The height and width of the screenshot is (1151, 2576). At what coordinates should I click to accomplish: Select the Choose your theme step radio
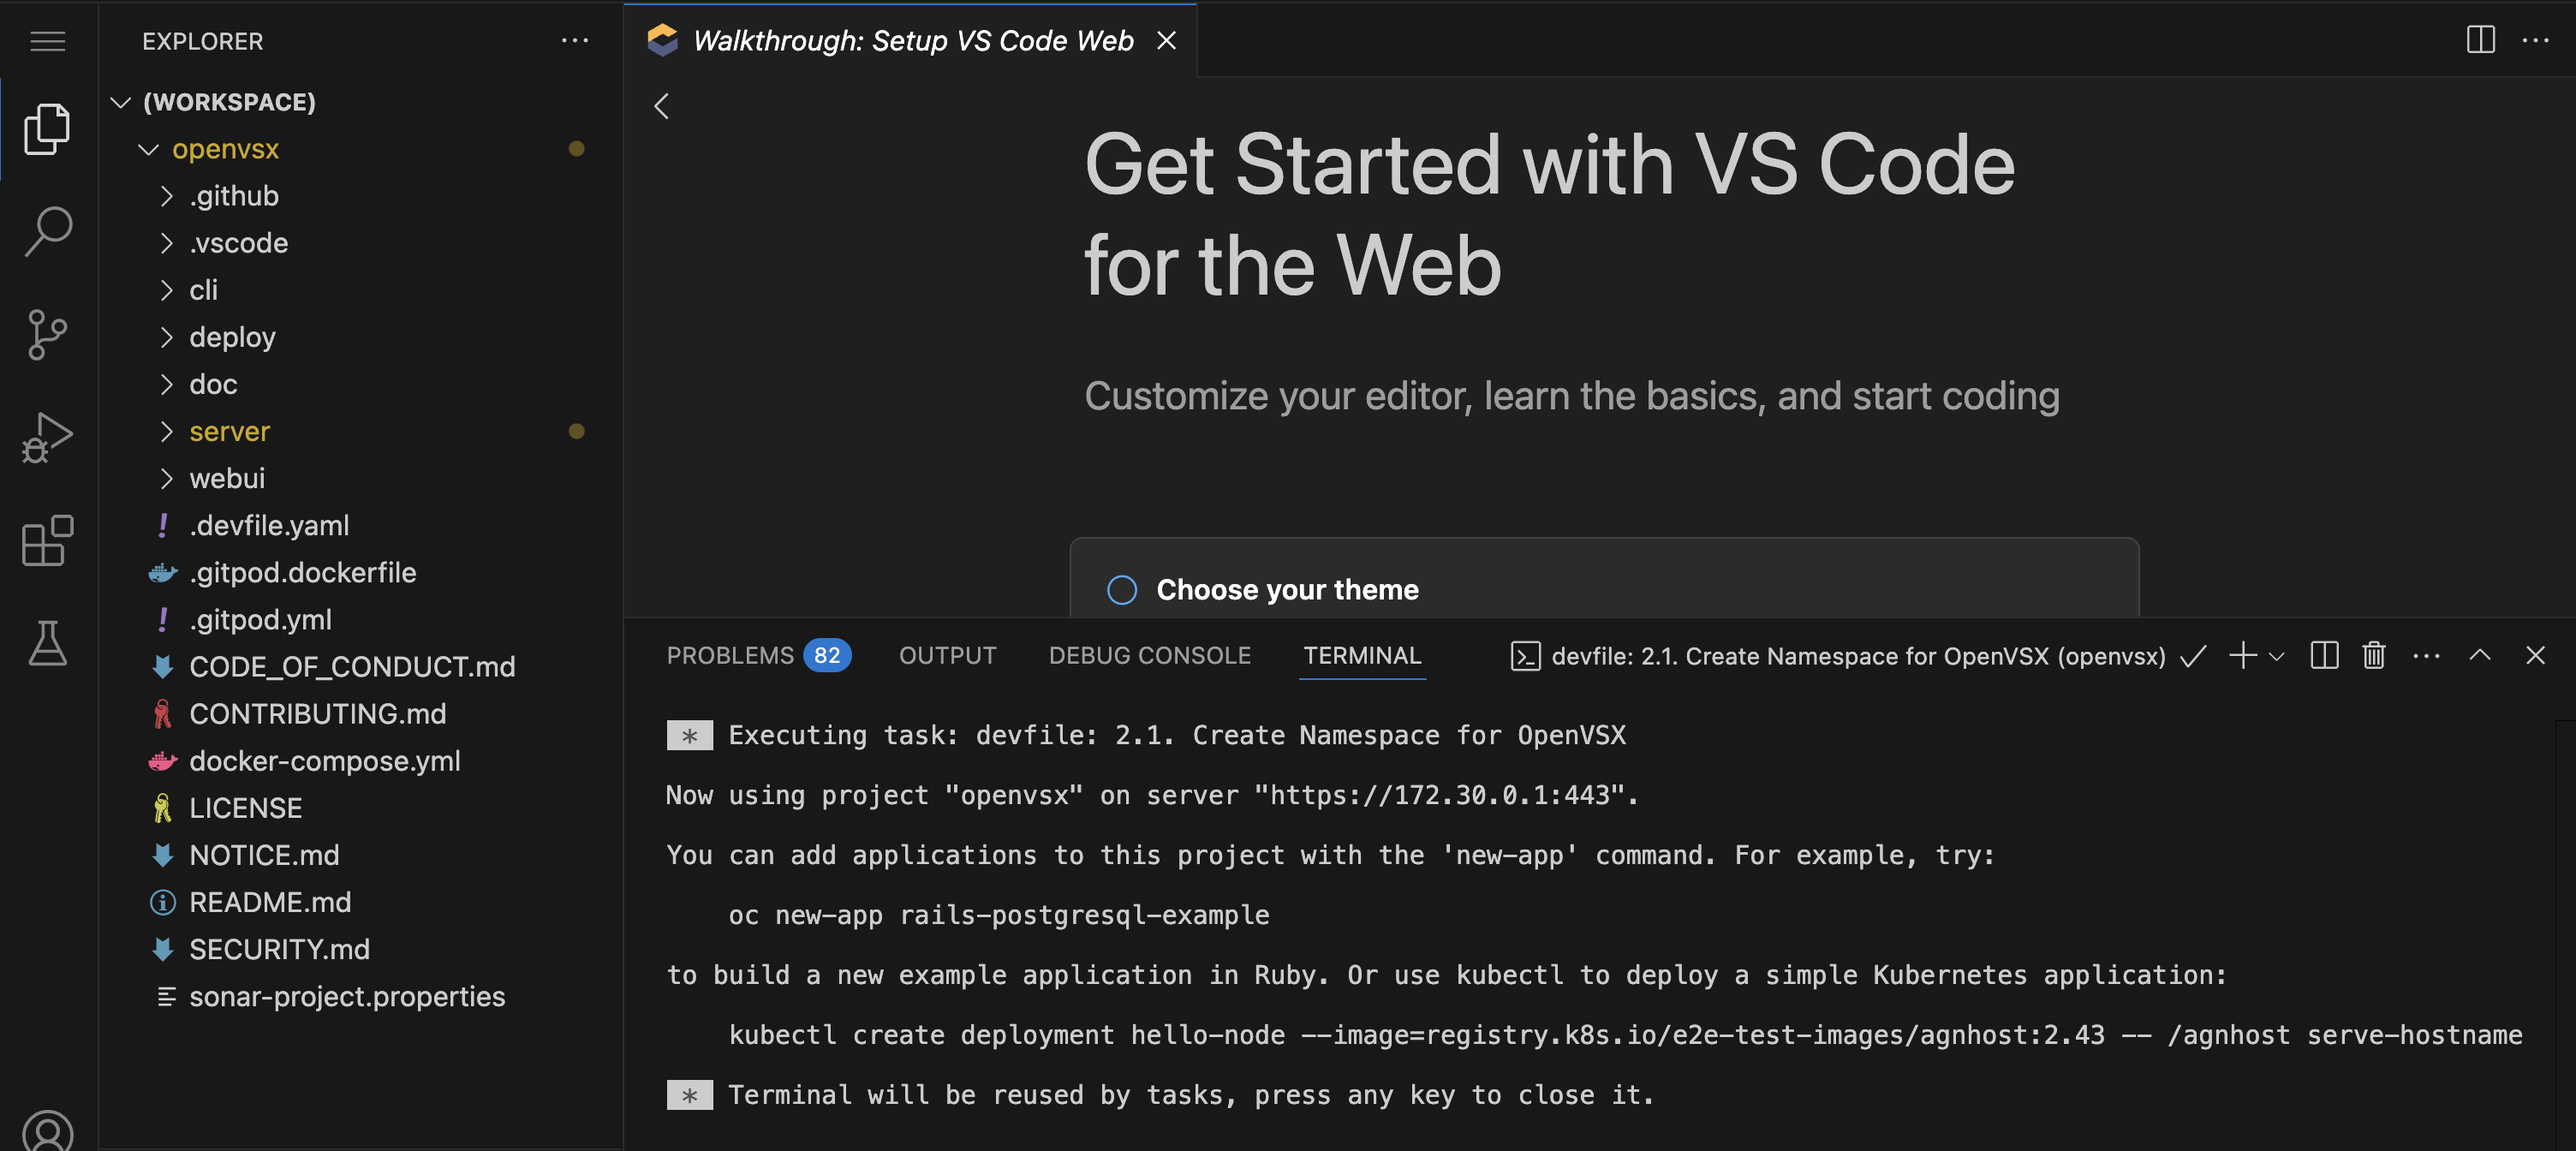click(x=1122, y=590)
